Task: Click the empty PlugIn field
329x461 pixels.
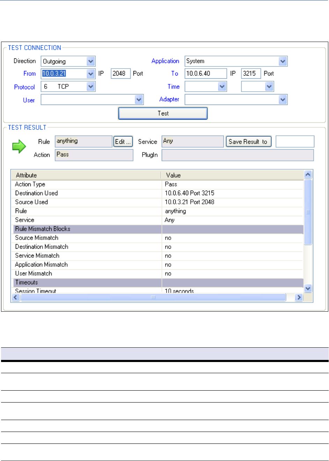Action: [x=237, y=155]
